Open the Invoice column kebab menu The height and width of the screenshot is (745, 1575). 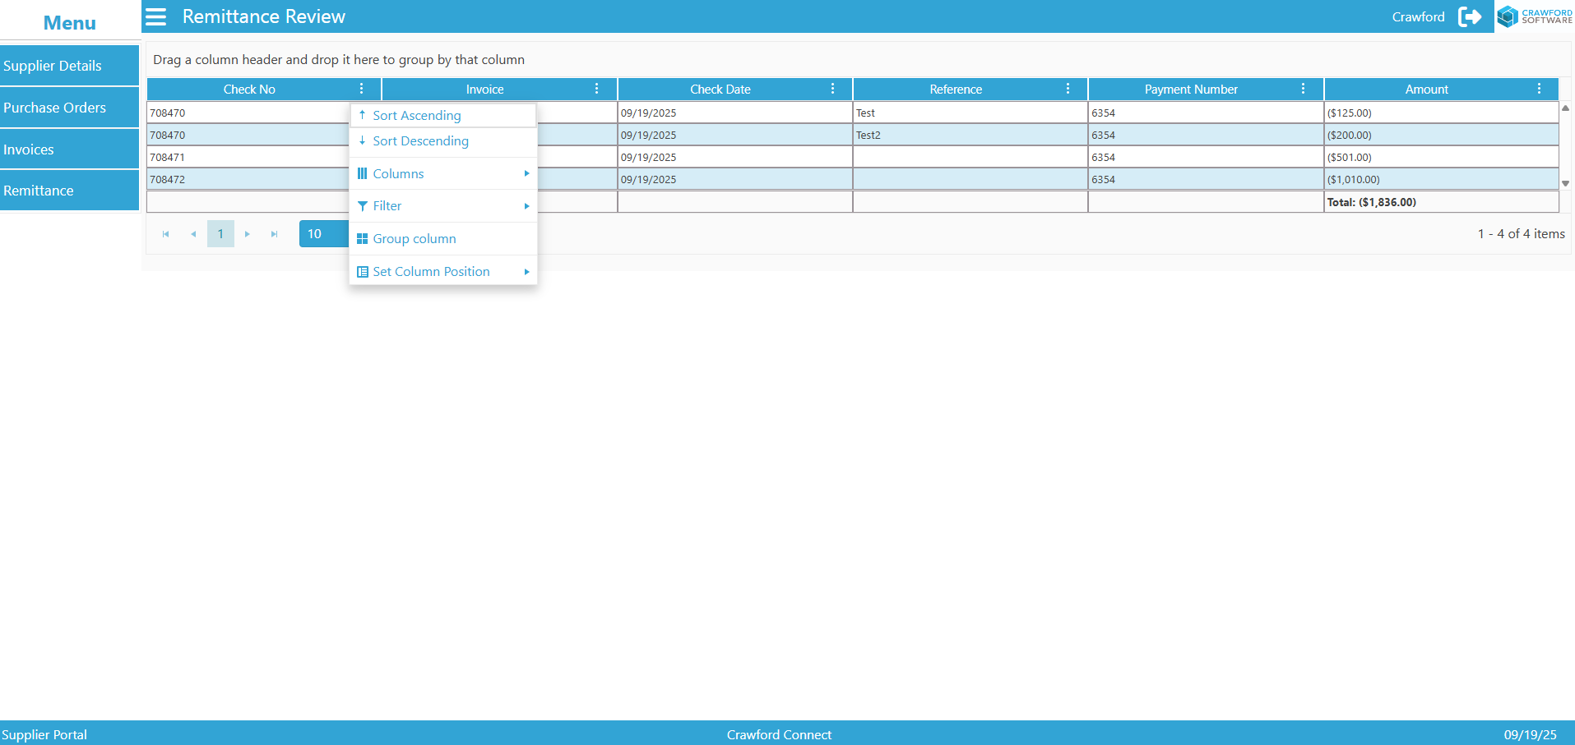coord(598,89)
